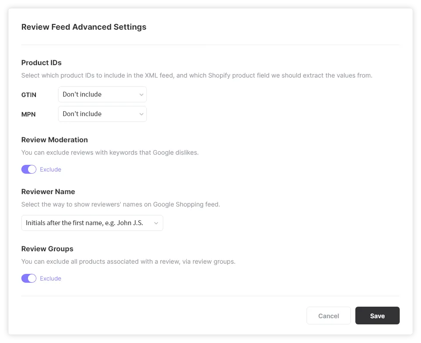
Task: Click the GTIN field label
Action: click(29, 95)
